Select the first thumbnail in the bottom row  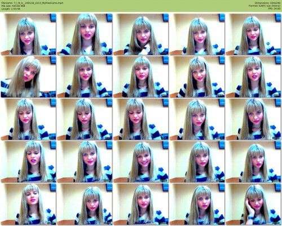(29, 204)
